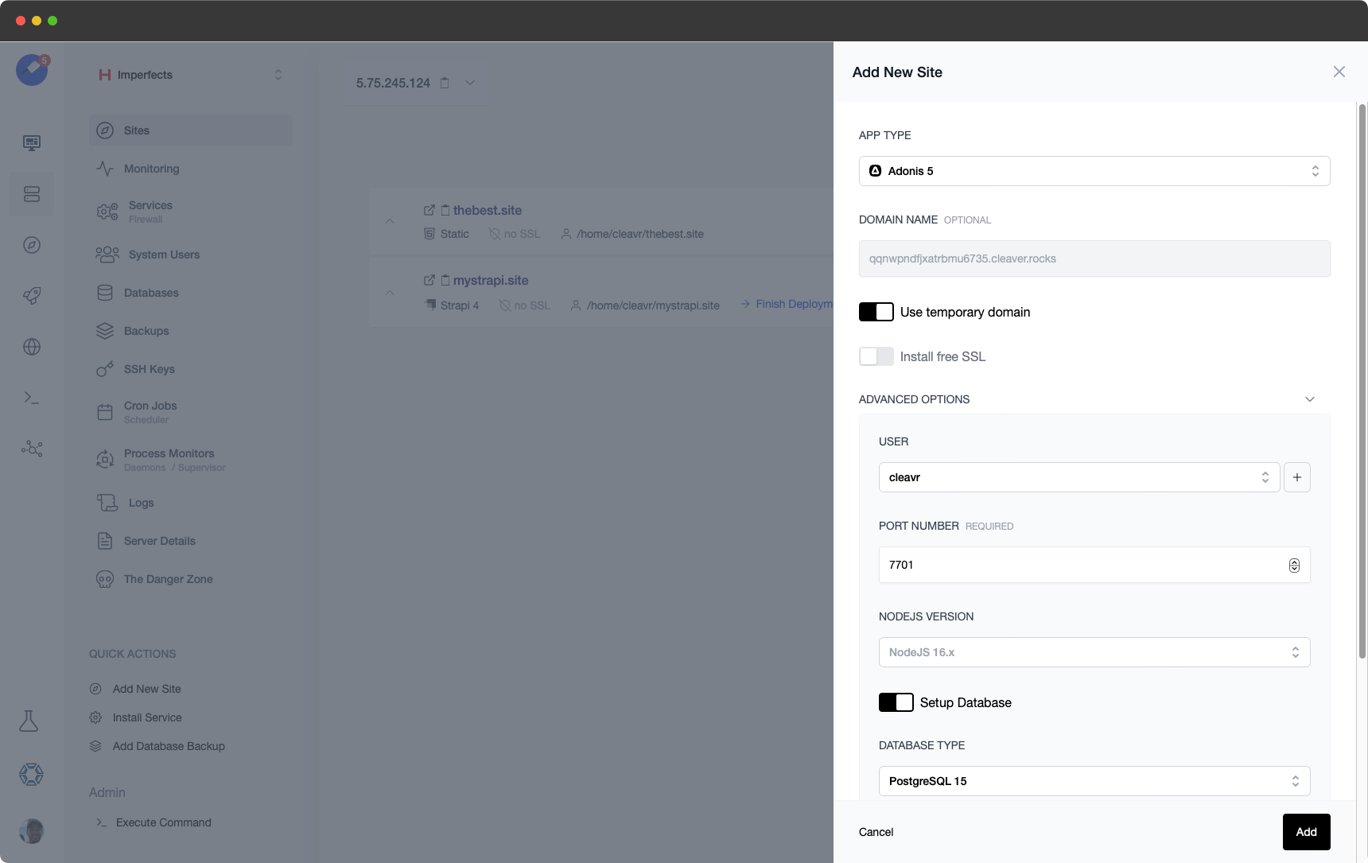This screenshot has width=1368, height=863.
Task: Click the flask lab icon near the bottom left
Action: pos(30,721)
